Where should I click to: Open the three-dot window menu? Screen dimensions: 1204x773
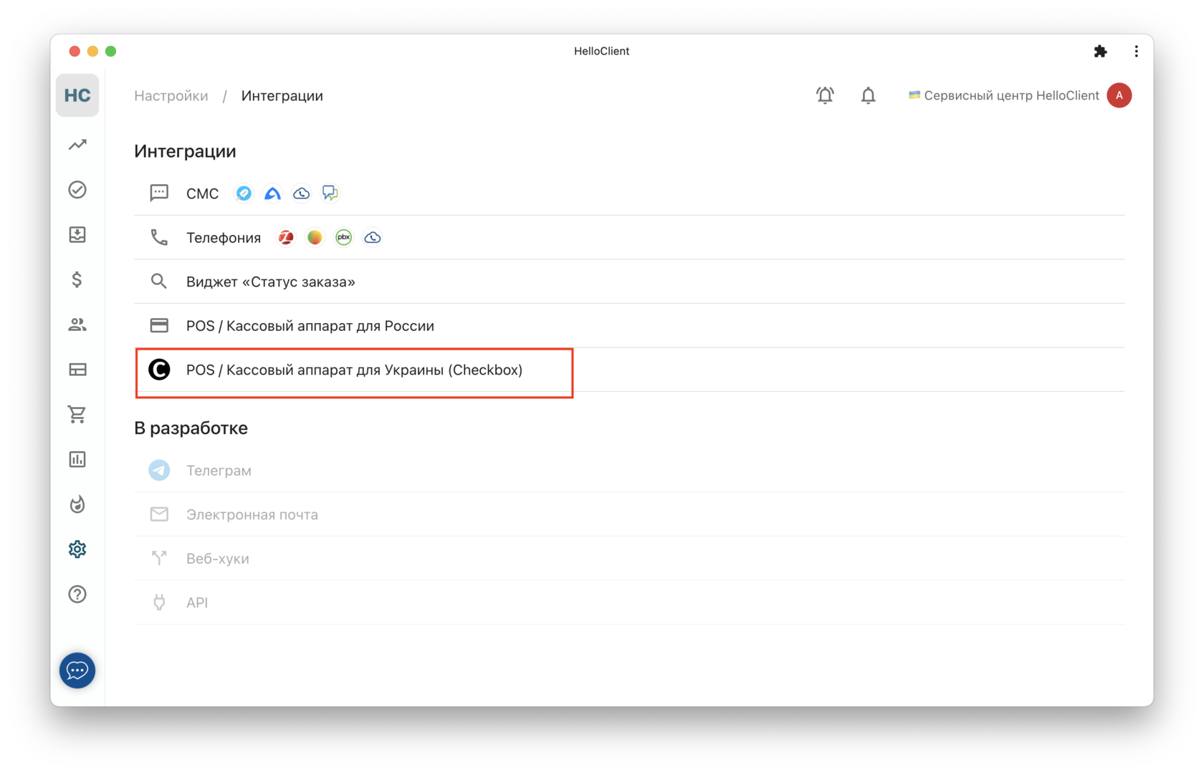(x=1136, y=51)
